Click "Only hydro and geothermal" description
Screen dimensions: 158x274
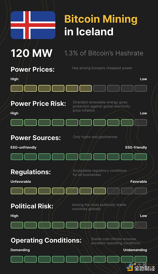point(95,137)
